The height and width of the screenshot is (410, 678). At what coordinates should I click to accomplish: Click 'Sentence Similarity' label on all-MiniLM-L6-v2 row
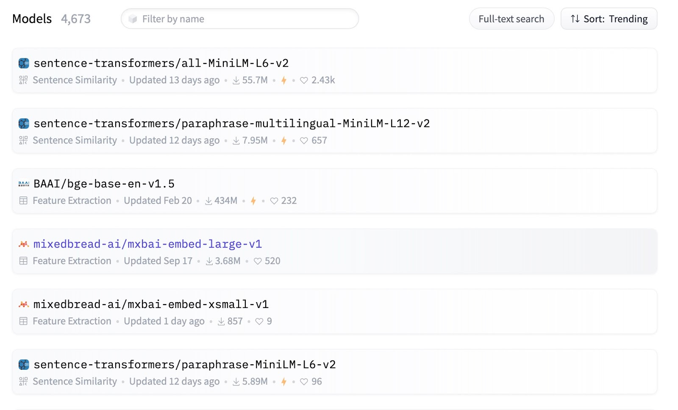pos(75,80)
